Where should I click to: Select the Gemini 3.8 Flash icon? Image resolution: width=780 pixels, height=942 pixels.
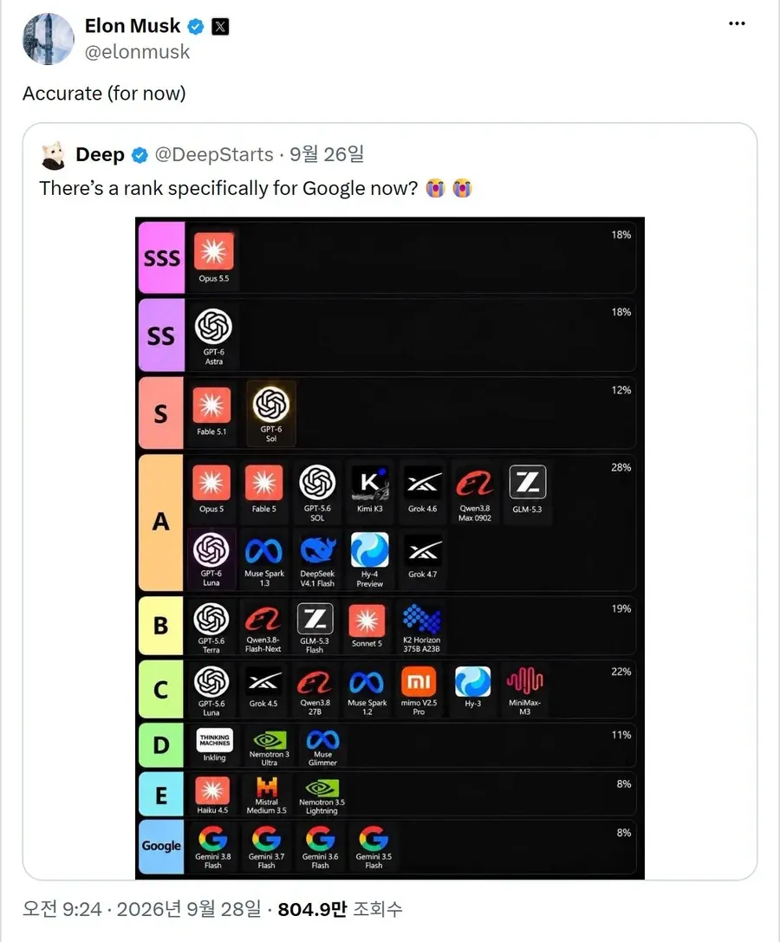[x=212, y=839]
